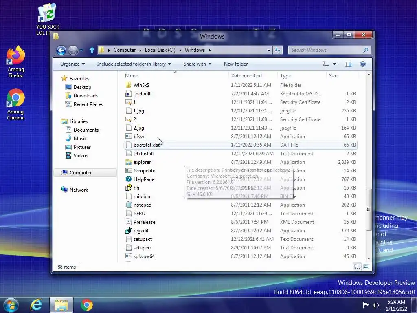This screenshot has height=313, width=417.
Task: Click scrollbar down arrow in file list
Action: point(369,259)
